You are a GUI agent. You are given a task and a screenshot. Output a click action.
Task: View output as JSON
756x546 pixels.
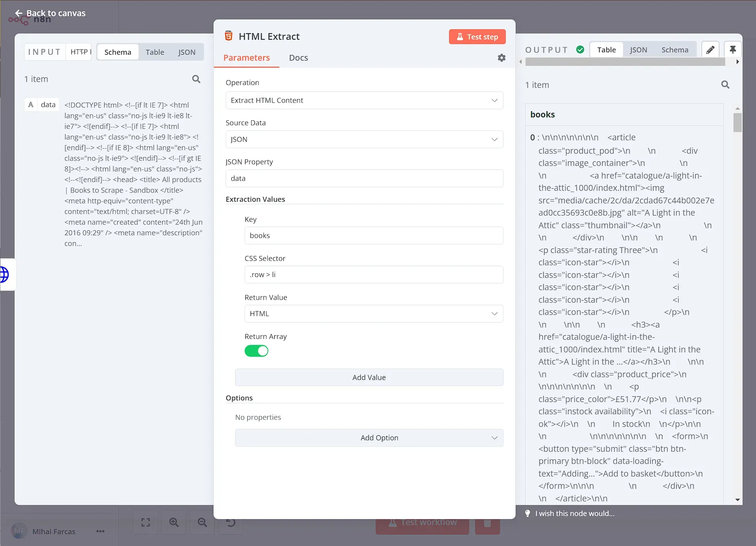point(638,49)
